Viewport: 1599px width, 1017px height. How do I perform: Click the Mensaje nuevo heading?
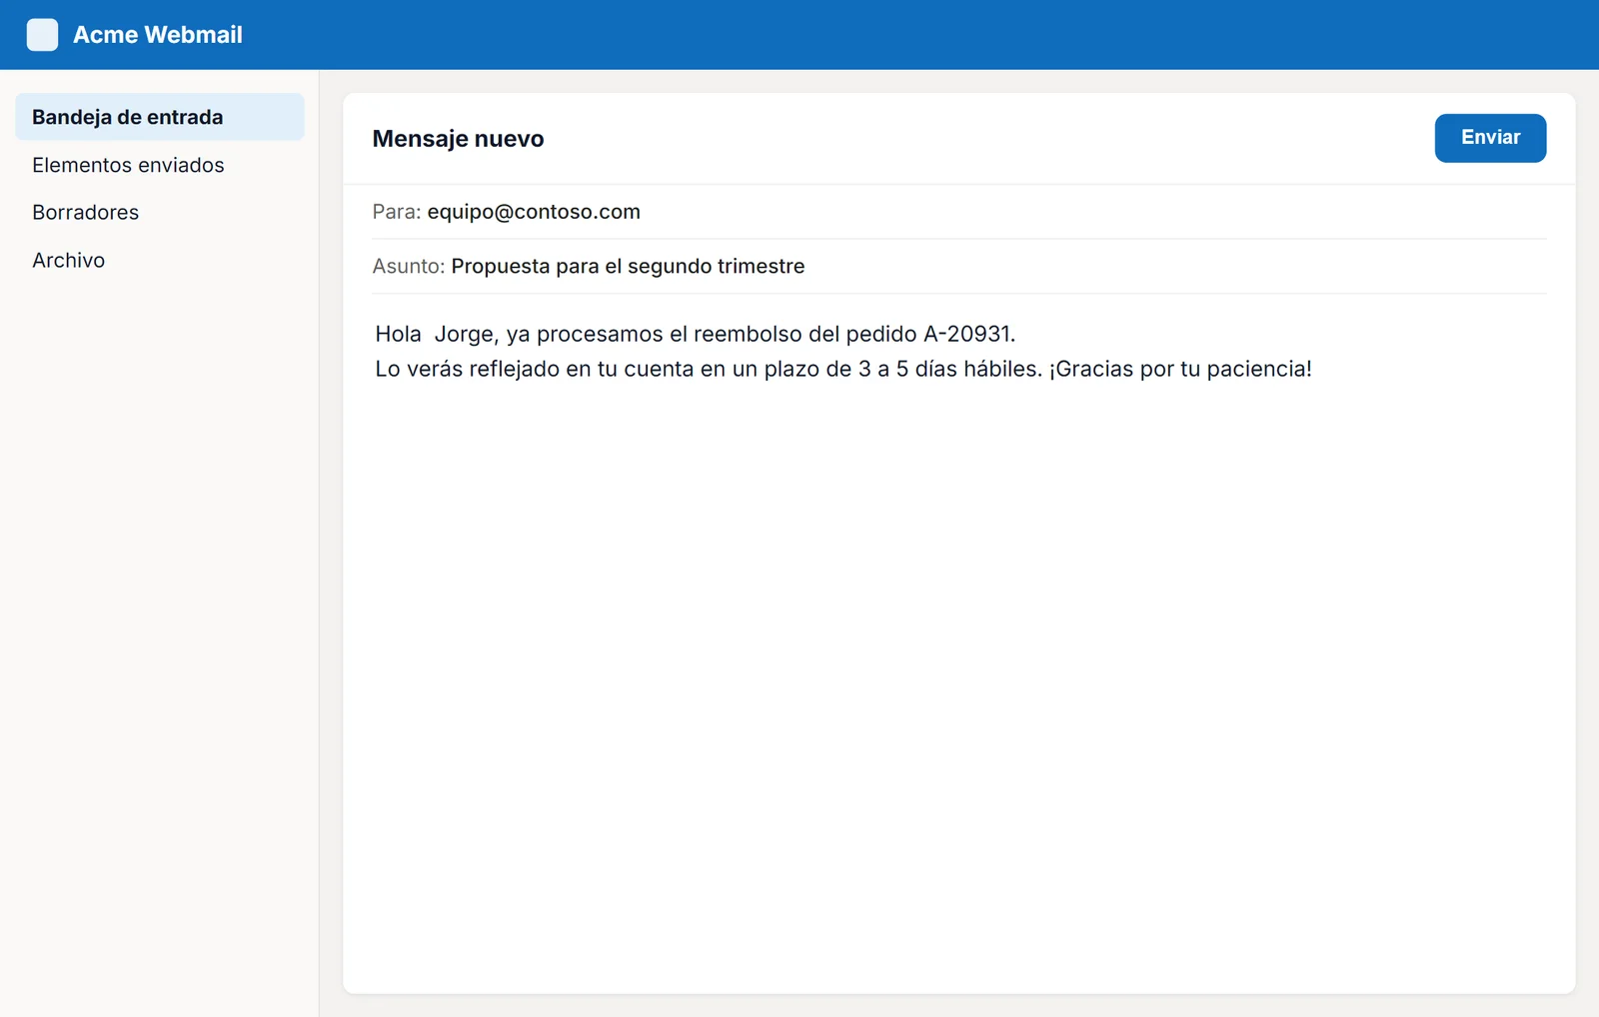458,139
